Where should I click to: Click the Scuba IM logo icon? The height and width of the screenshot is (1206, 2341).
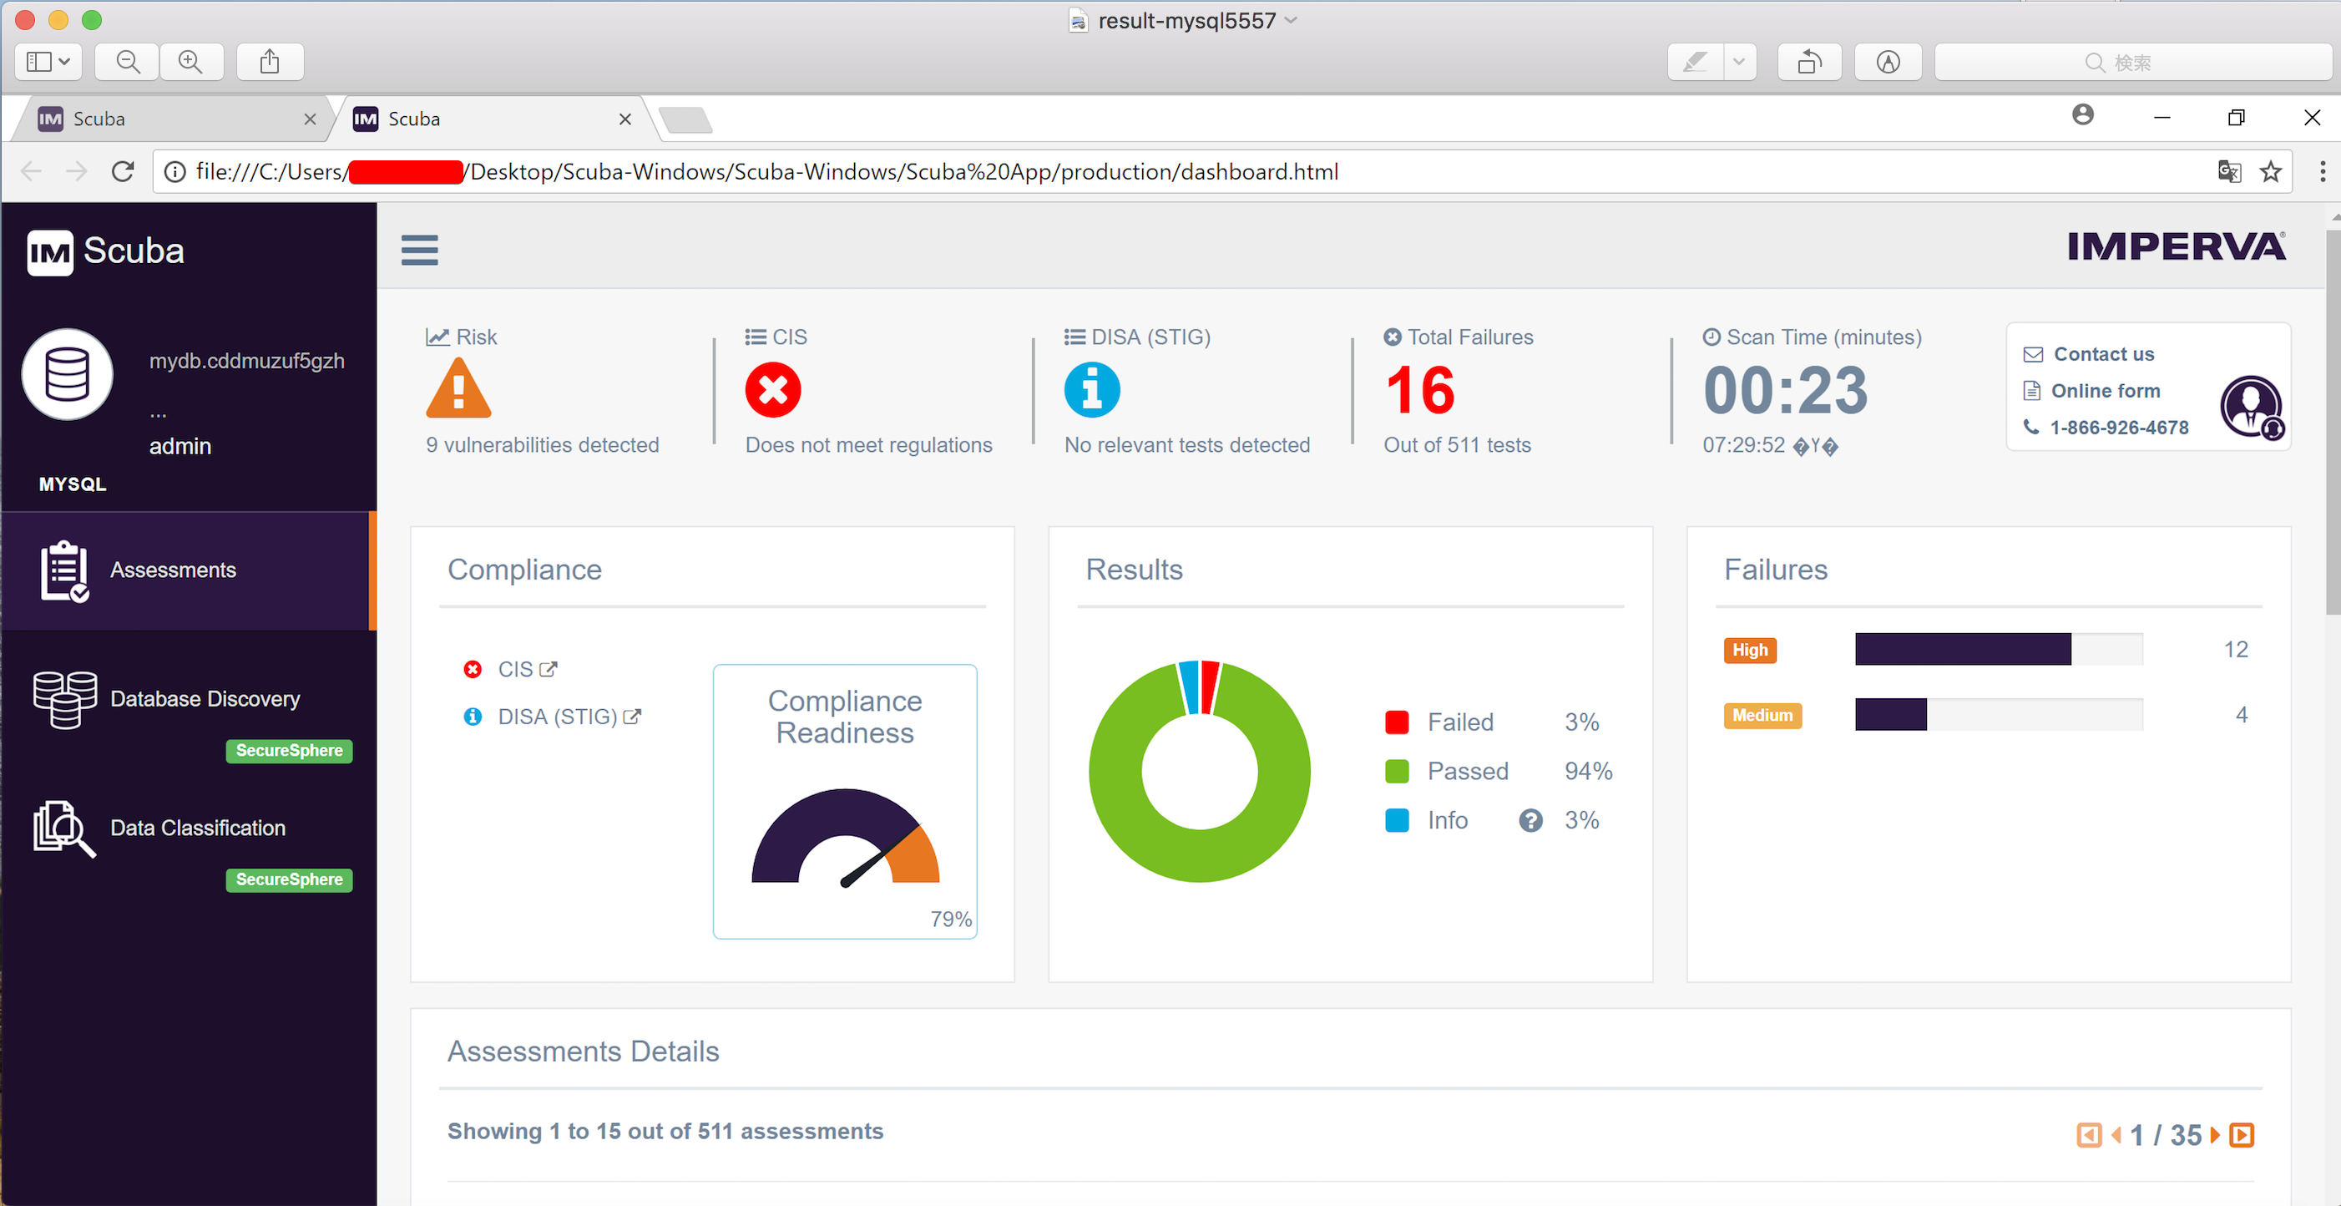50,251
